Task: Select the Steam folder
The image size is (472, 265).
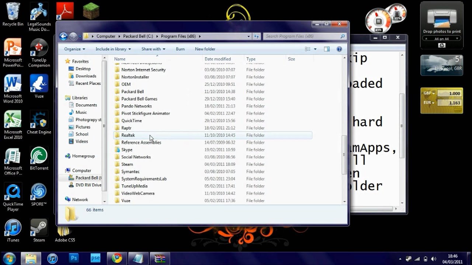Action: tap(127, 164)
